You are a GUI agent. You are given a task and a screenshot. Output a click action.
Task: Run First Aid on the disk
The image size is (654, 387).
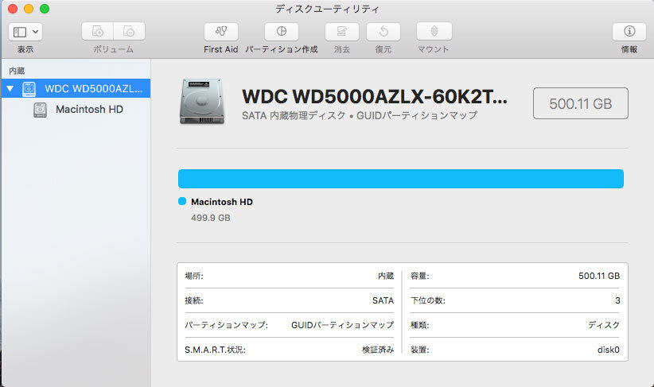(221, 31)
